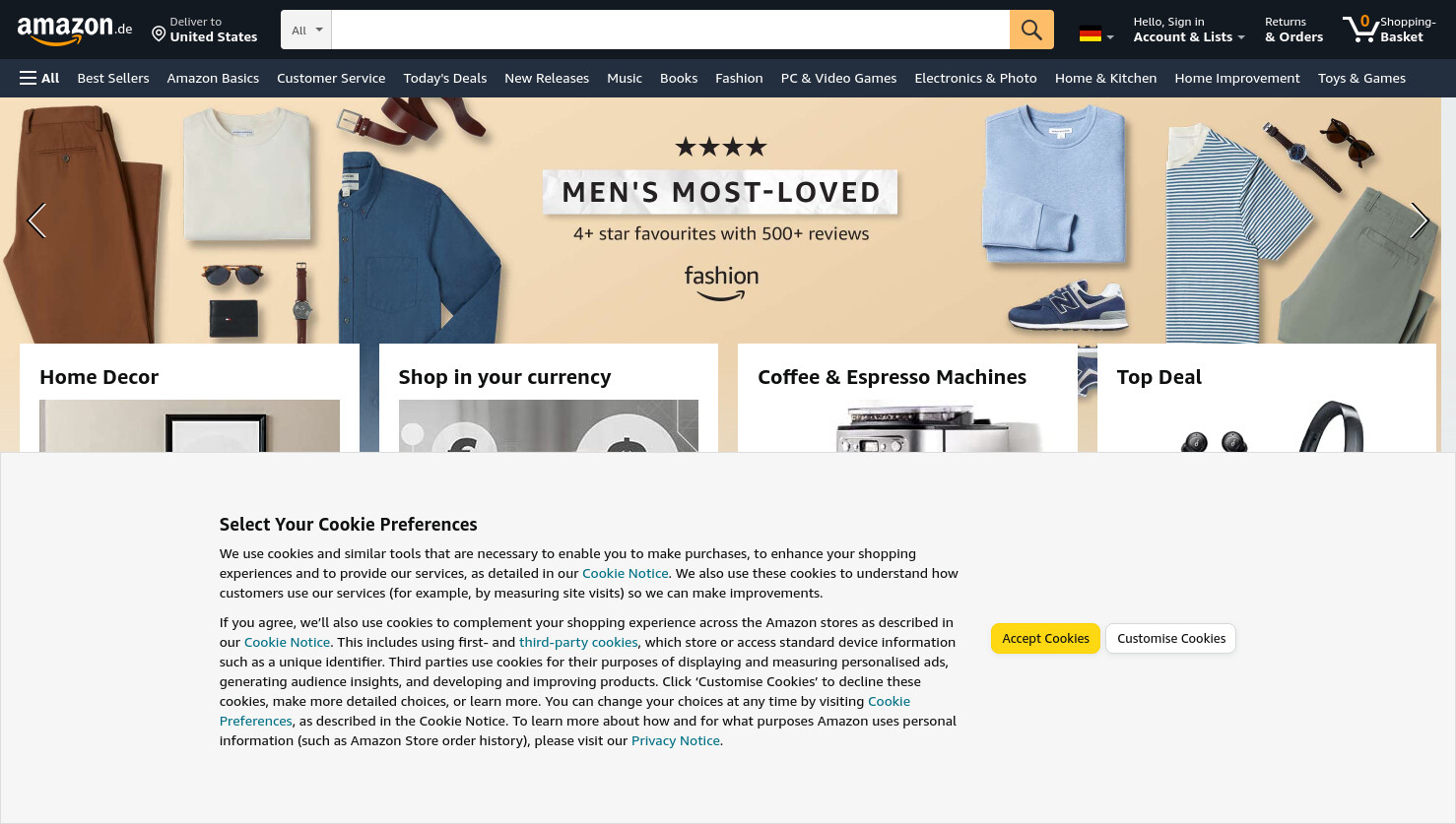Open Today's Deals in navigation bar
The width and height of the screenshot is (1456, 824).
click(x=445, y=78)
